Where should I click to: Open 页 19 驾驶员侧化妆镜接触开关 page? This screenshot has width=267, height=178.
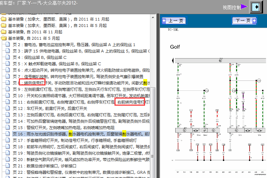coord(81,153)
